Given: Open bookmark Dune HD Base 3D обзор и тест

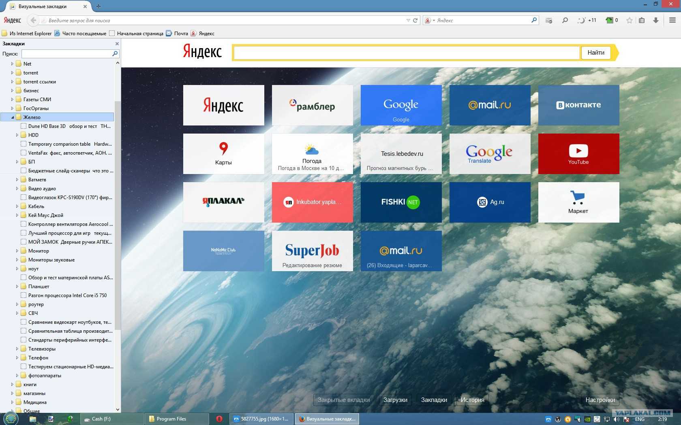Looking at the screenshot, I should [66, 126].
